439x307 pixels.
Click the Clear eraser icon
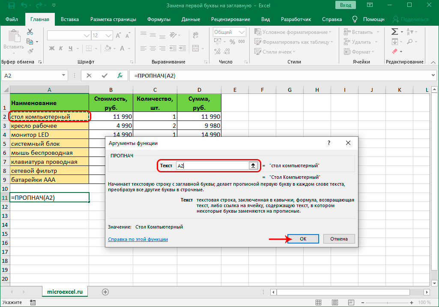pyautogui.click(x=394, y=51)
